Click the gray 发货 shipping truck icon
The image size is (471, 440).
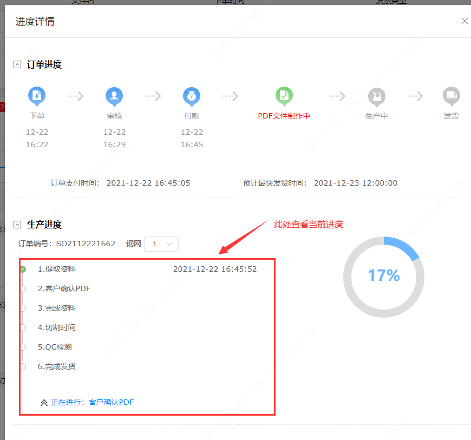point(451,96)
